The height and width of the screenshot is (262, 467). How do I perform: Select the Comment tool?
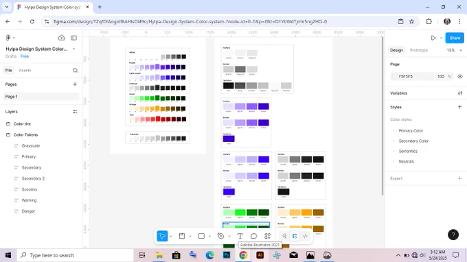[x=253, y=236]
